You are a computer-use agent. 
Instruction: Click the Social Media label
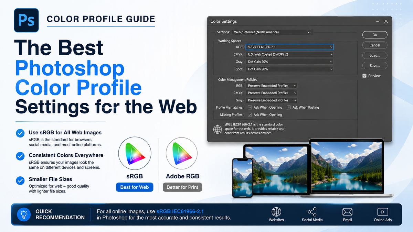[x=312, y=220]
